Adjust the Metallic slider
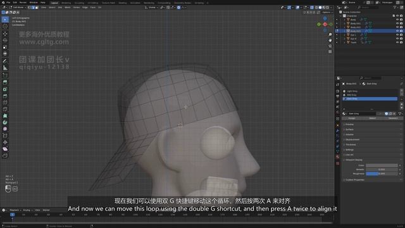The height and width of the screenshot is (228, 405). pos(382,170)
